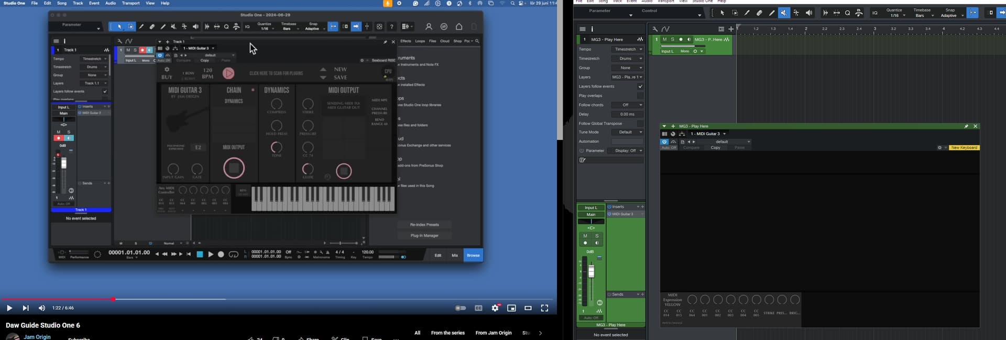
Task: Add a send with plus next to Sends
Action: pos(643,294)
